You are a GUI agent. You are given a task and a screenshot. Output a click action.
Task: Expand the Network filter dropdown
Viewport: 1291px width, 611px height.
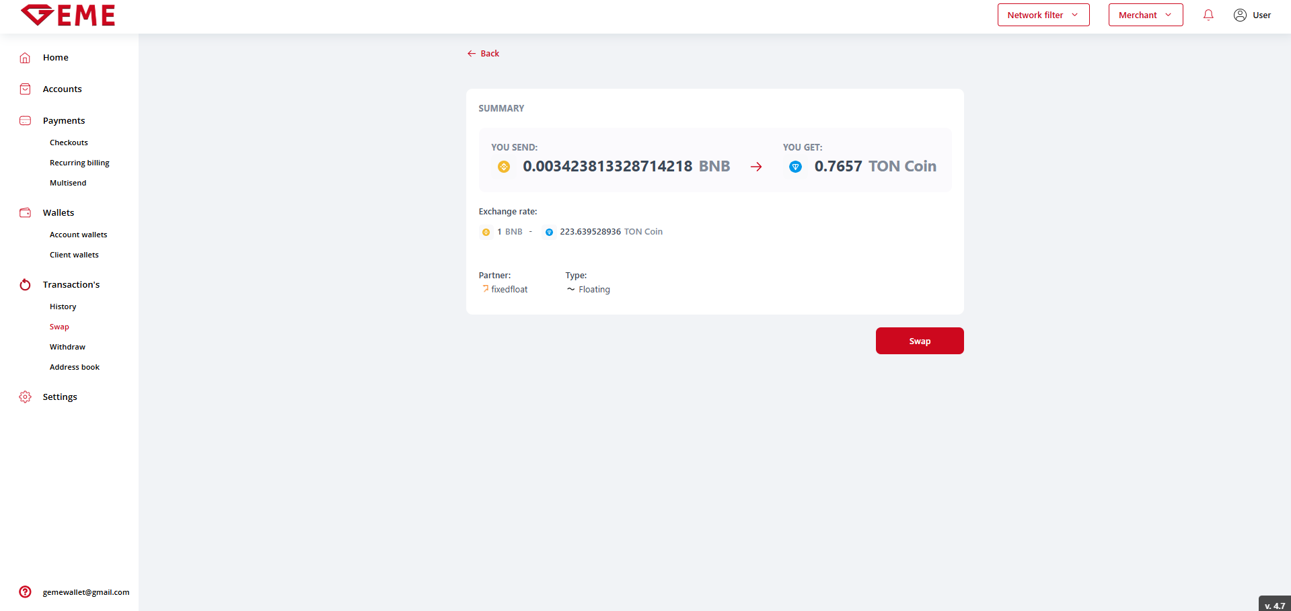point(1043,15)
